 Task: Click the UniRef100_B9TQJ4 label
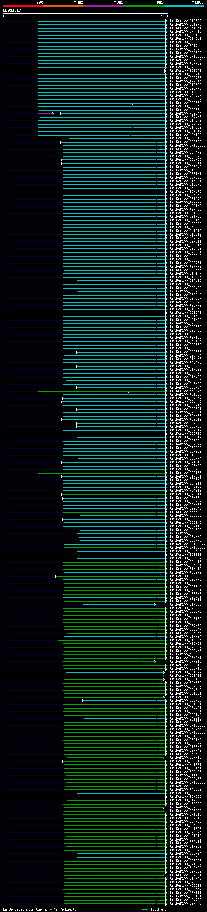point(185,46)
